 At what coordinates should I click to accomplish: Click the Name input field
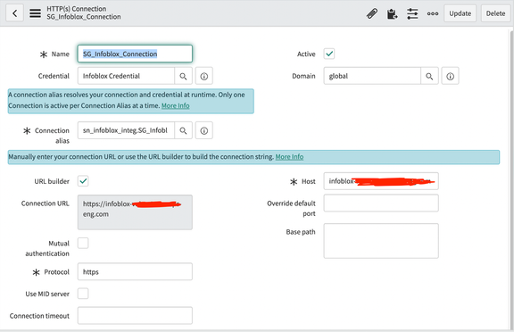(135, 54)
